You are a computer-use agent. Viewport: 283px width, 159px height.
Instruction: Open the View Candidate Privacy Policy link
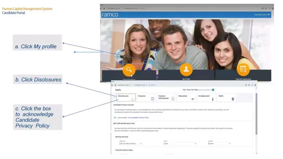[x=138, y=118]
